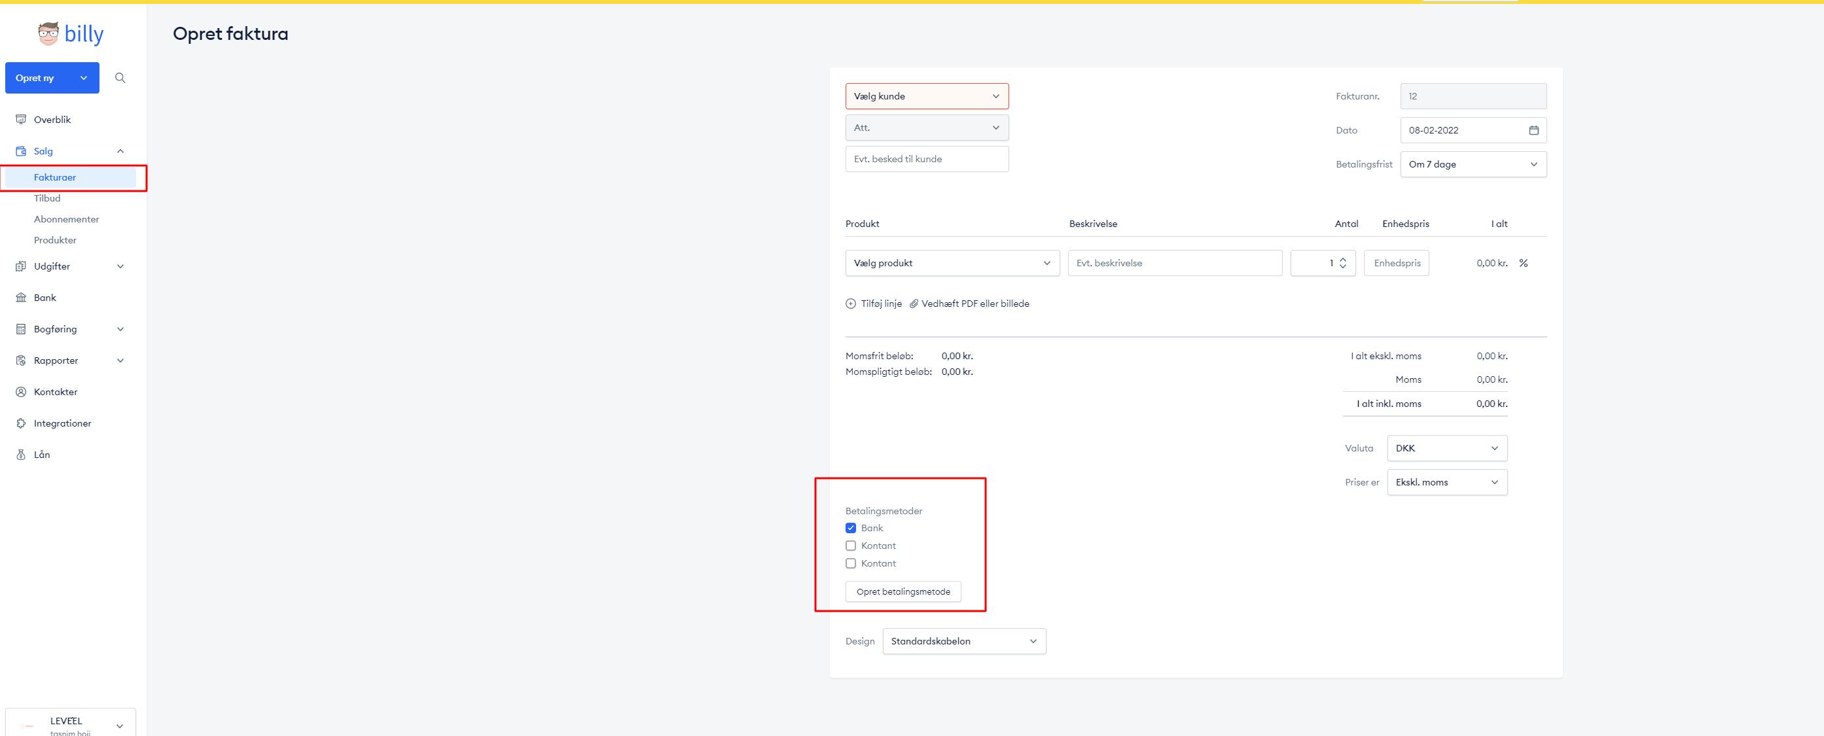Click the Evt. beskrivelse field

click(1175, 262)
